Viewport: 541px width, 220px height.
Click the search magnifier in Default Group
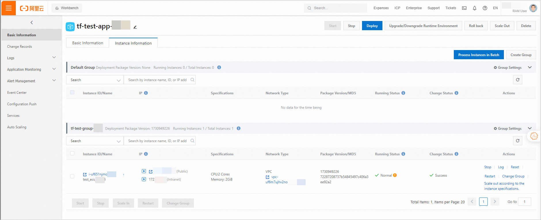click(192, 80)
